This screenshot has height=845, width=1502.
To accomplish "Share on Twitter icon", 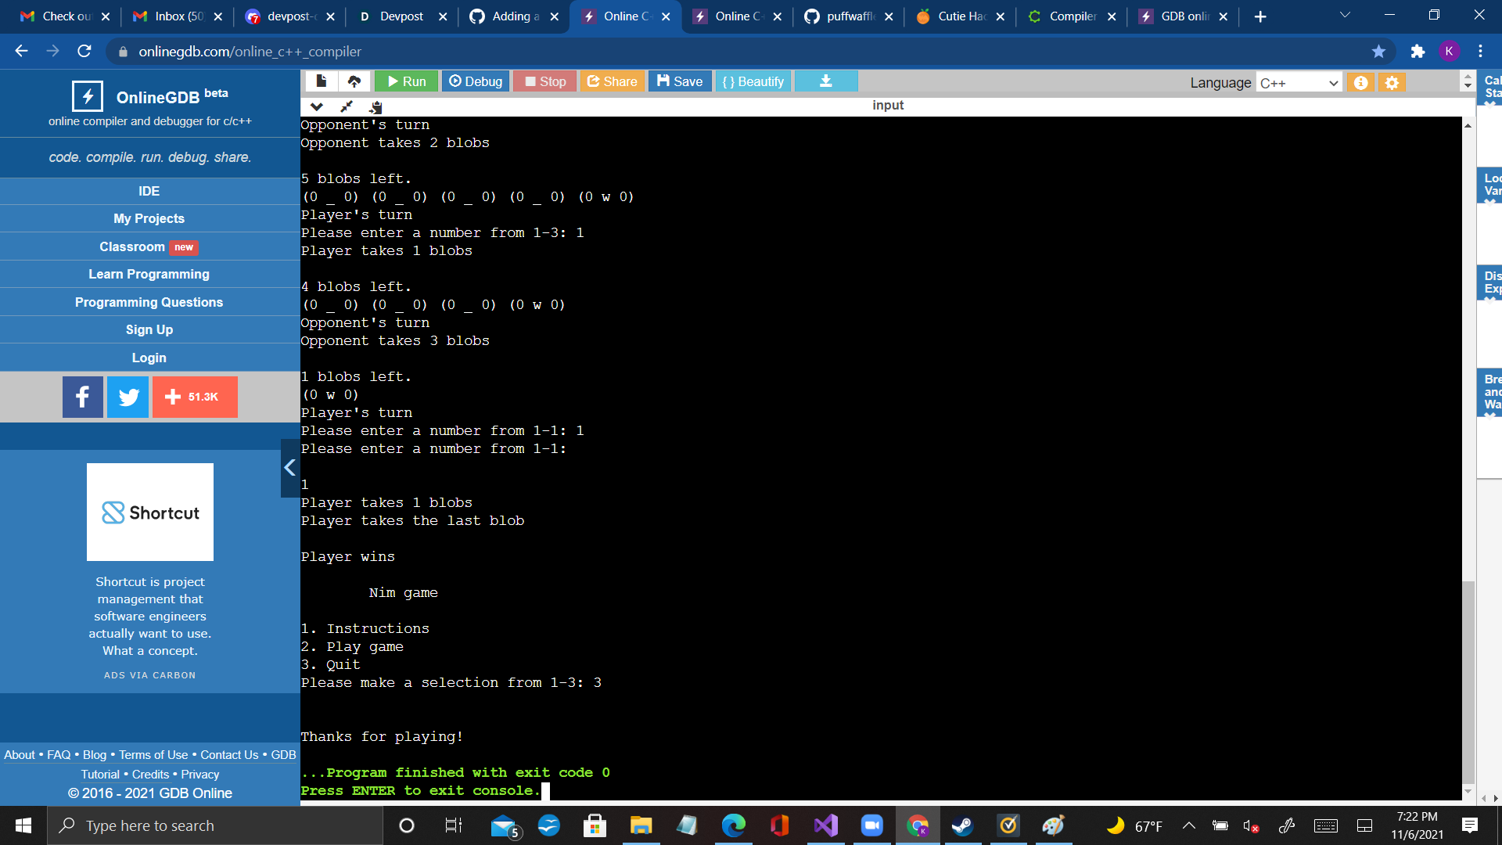I will click(x=128, y=397).
